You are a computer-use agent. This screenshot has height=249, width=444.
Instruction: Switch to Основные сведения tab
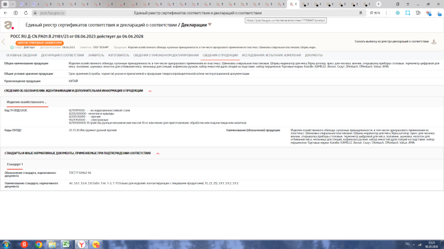tap(22, 56)
